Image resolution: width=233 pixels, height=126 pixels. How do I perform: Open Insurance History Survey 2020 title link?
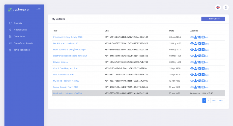point(68,37)
